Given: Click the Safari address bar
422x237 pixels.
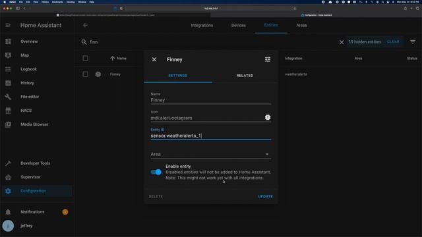Looking at the screenshot, I should point(211,9).
